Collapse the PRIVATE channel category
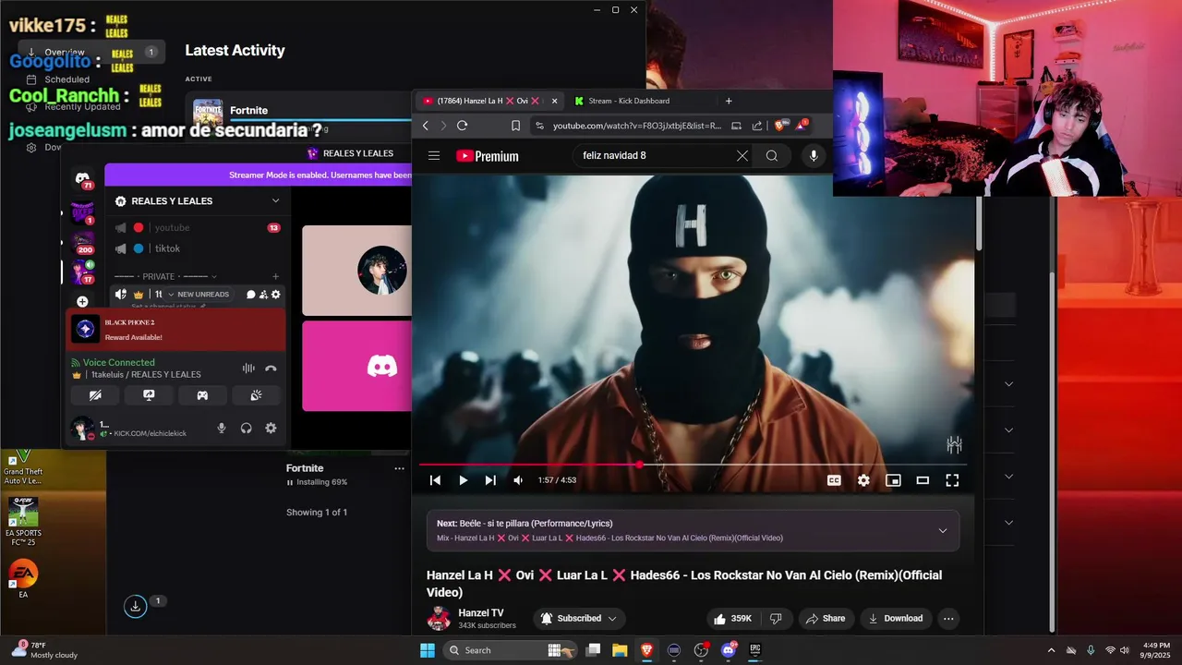The height and width of the screenshot is (665, 1182). (x=164, y=276)
